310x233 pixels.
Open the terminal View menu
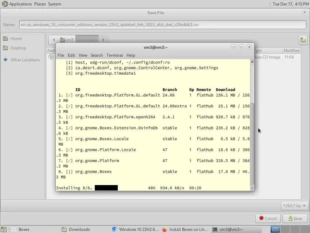(x=83, y=55)
